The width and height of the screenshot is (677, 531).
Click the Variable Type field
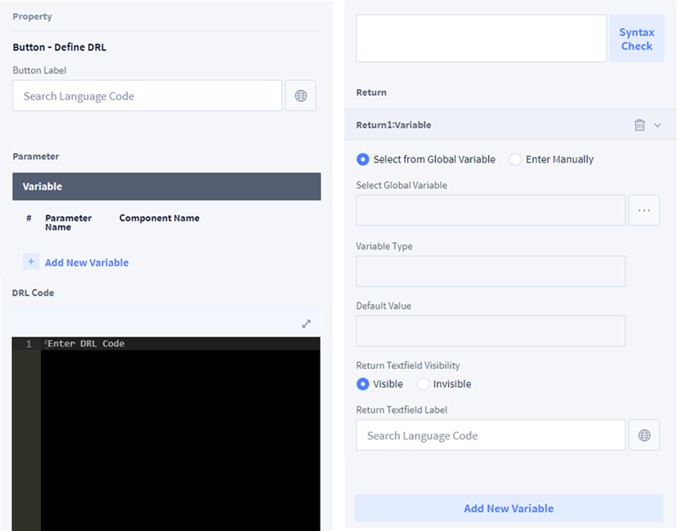491,271
